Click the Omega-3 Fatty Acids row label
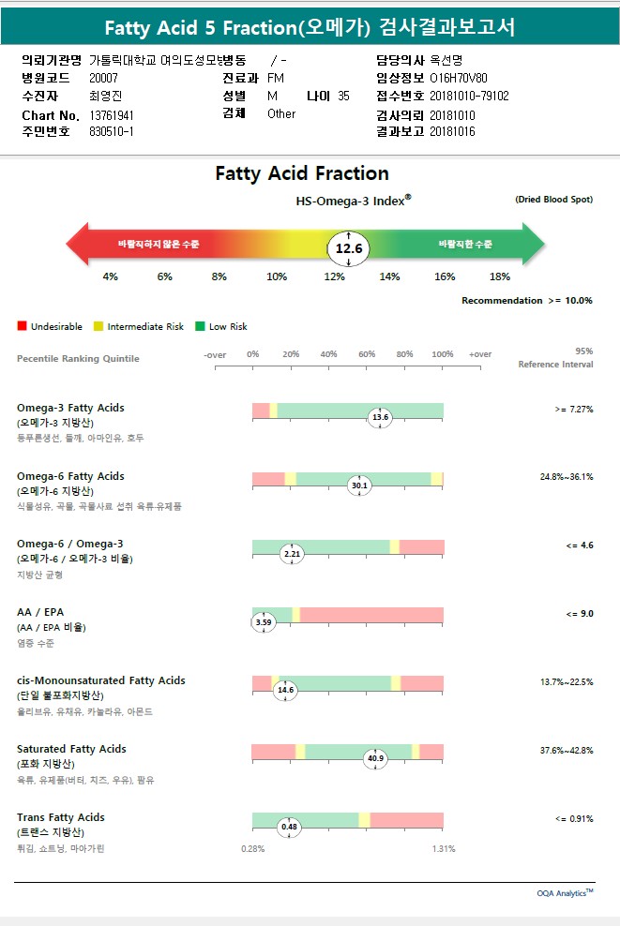 pyautogui.click(x=70, y=408)
